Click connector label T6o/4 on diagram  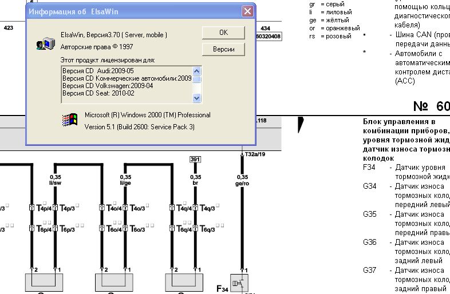tap(114, 229)
